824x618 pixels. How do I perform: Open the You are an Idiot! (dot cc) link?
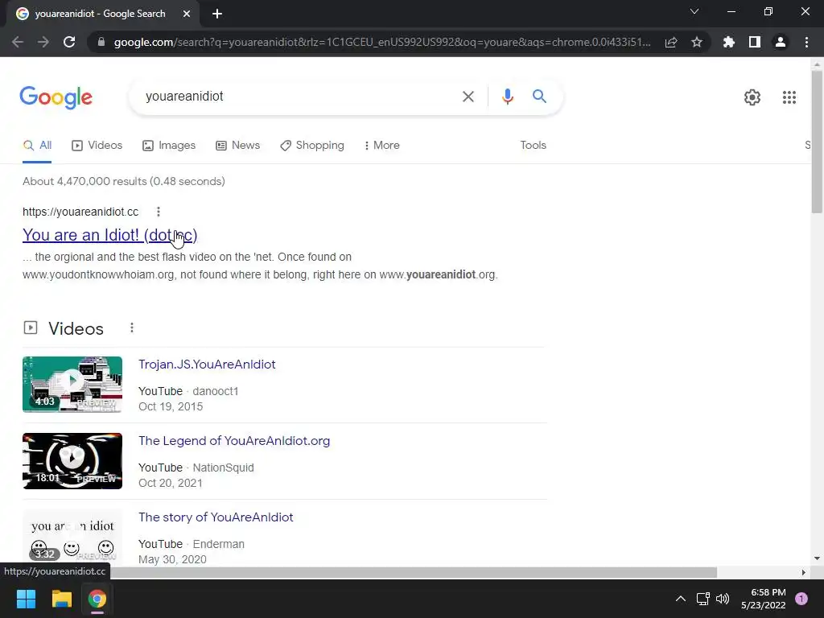[x=109, y=235]
